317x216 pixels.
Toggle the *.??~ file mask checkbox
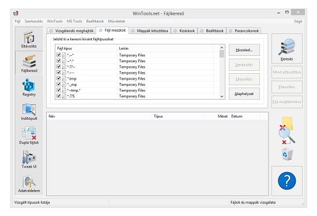(x=59, y=66)
